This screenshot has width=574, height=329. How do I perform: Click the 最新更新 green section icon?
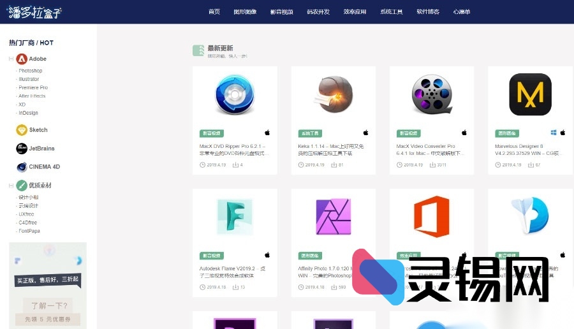tap(198, 50)
